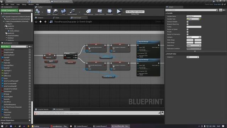Start Simulation using the toolbar icon
Viewport: 227px width, 128px height.
click(110, 11)
